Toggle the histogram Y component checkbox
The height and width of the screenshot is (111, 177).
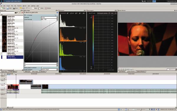[67, 13]
